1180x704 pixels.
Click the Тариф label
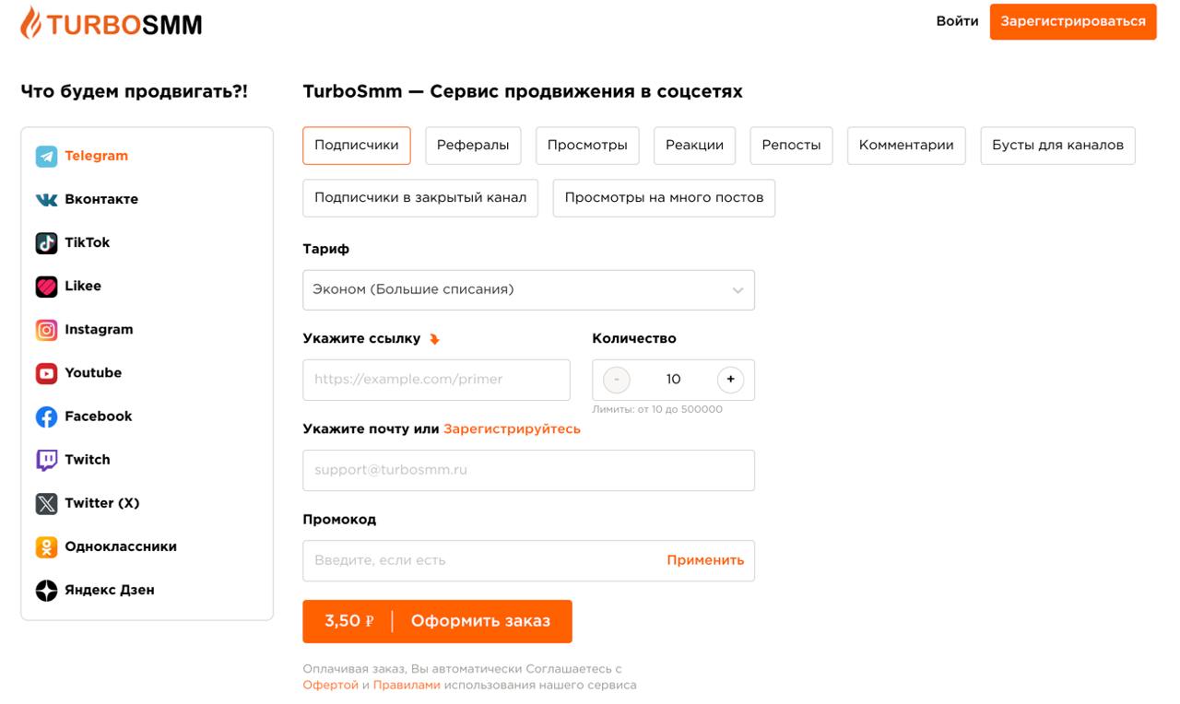click(x=326, y=249)
